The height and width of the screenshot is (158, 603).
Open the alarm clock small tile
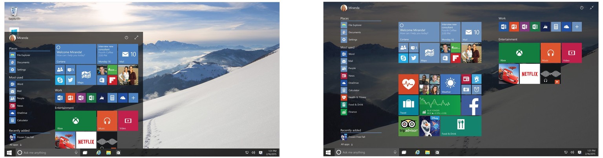[476, 89]
